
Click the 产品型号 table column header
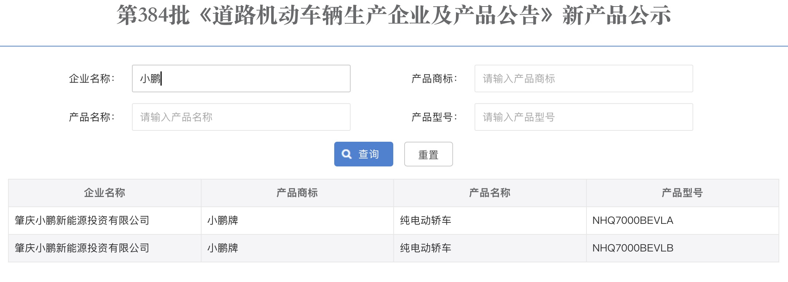pyautogui.click(x=682, y=193)
